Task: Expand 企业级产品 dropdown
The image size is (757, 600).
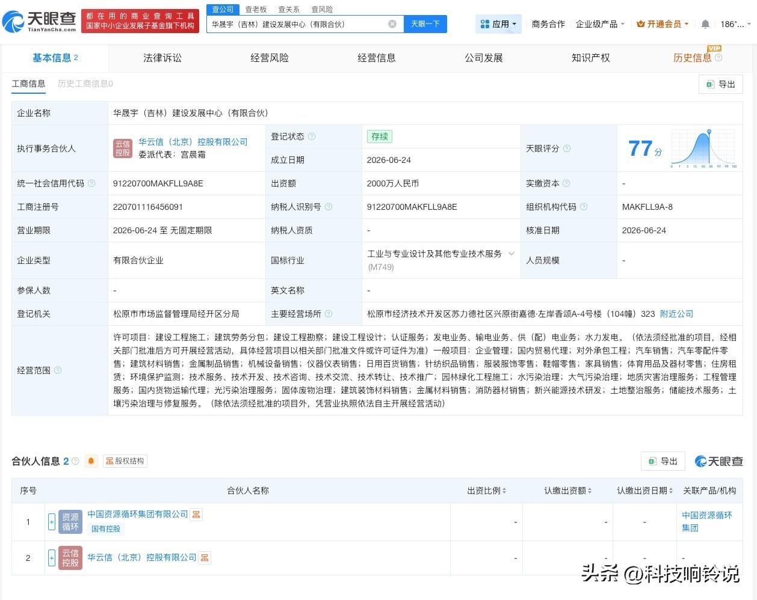Action: point(600,24)
